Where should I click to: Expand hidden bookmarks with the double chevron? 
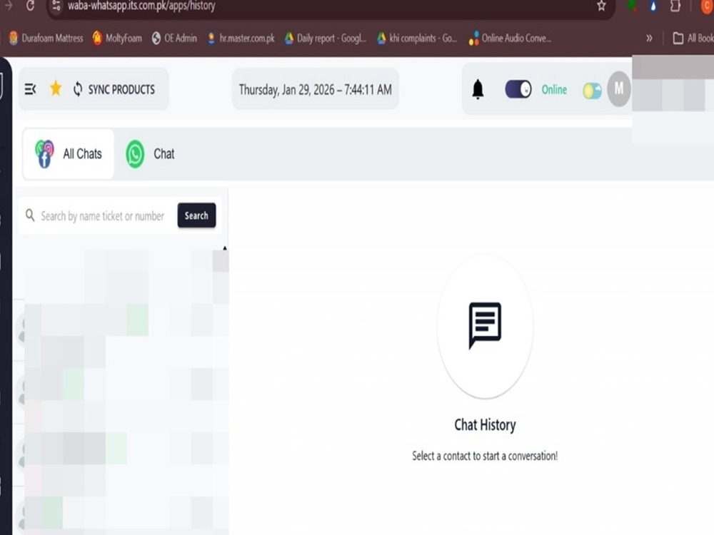(x=649, y=39)
